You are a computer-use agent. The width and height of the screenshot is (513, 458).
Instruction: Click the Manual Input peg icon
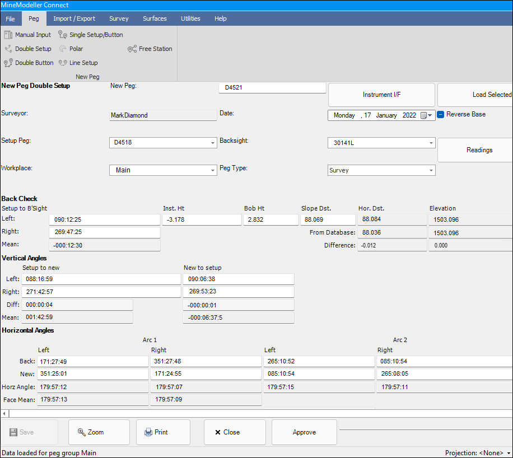pos(8,35)
